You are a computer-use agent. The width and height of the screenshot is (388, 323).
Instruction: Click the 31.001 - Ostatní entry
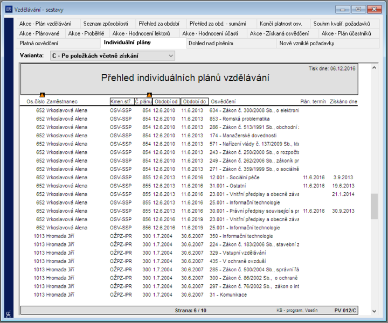point(227,186)
